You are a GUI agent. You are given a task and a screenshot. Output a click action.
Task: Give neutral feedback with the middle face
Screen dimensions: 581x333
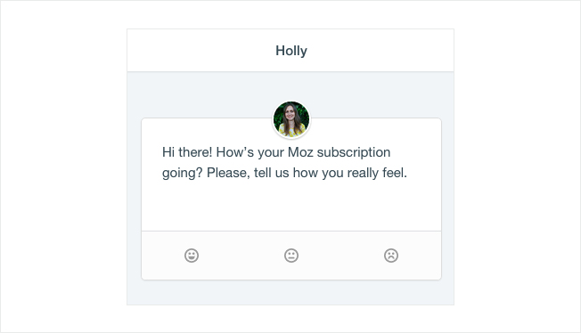291,256
